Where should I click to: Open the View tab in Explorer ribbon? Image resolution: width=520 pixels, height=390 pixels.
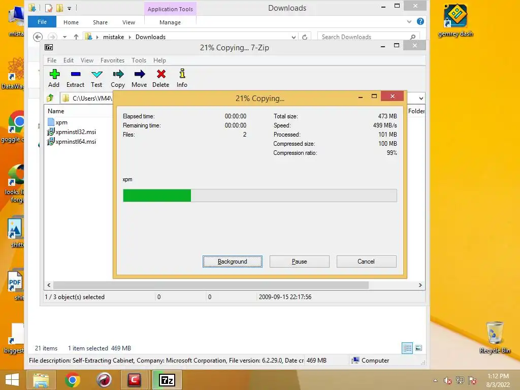[x=128, y=22]
